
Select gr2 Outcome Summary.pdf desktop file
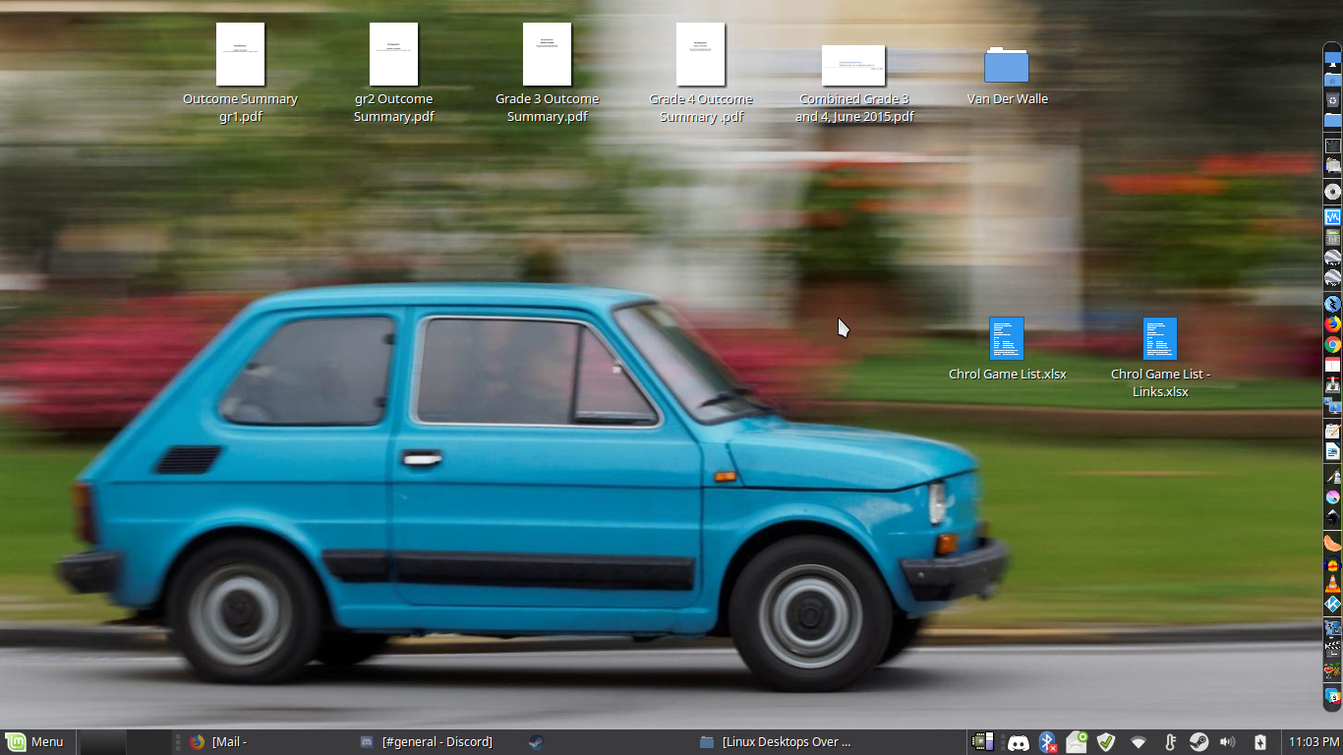pyautogui.click(x=393, y=73)
